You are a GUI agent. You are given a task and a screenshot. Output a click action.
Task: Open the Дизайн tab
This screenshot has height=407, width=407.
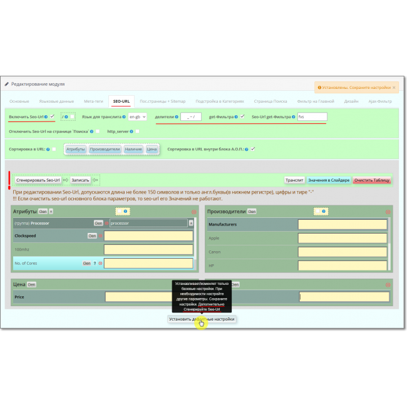point(351,101)
